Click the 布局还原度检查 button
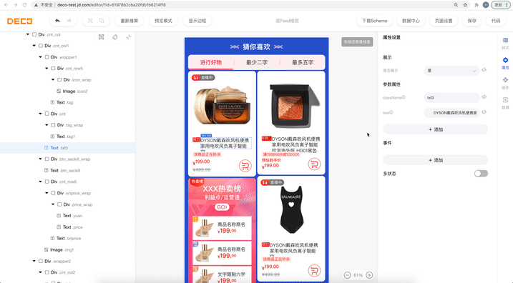Screen dimensions: 513x283 coord(357,42)
